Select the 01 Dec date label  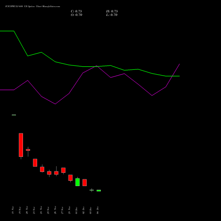pos(76,210)
